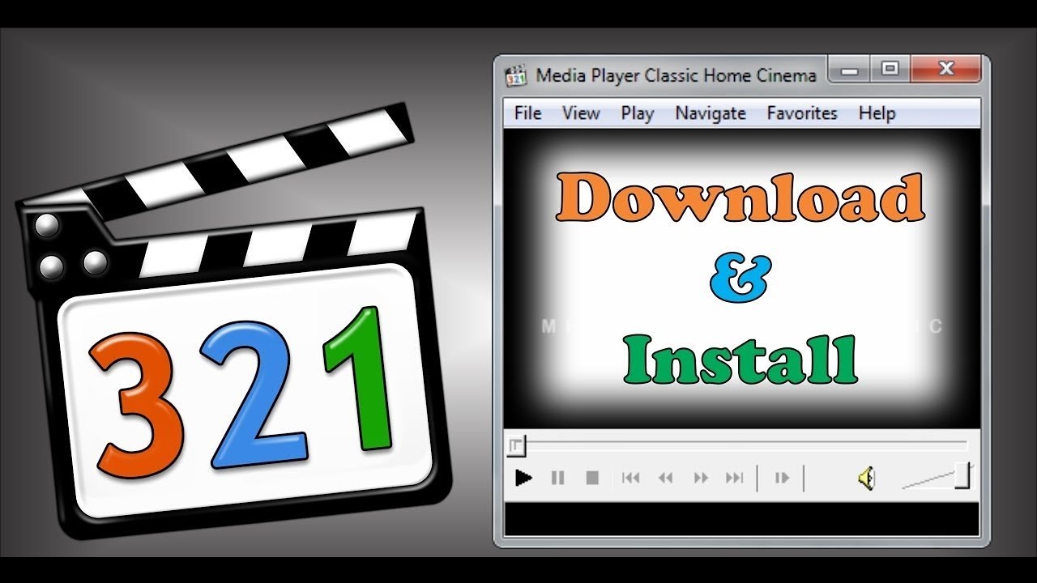
Task: Click the Stop button
Action: (592, 478)
